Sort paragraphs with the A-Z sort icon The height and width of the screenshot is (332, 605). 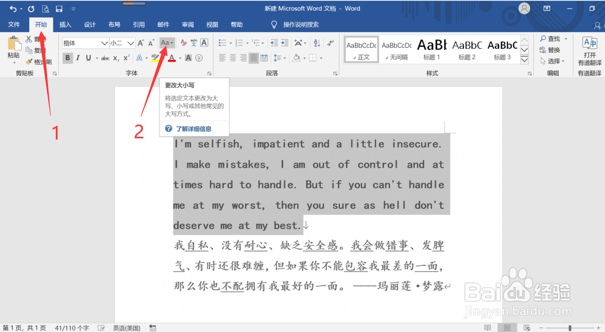[x=316, y=43]
